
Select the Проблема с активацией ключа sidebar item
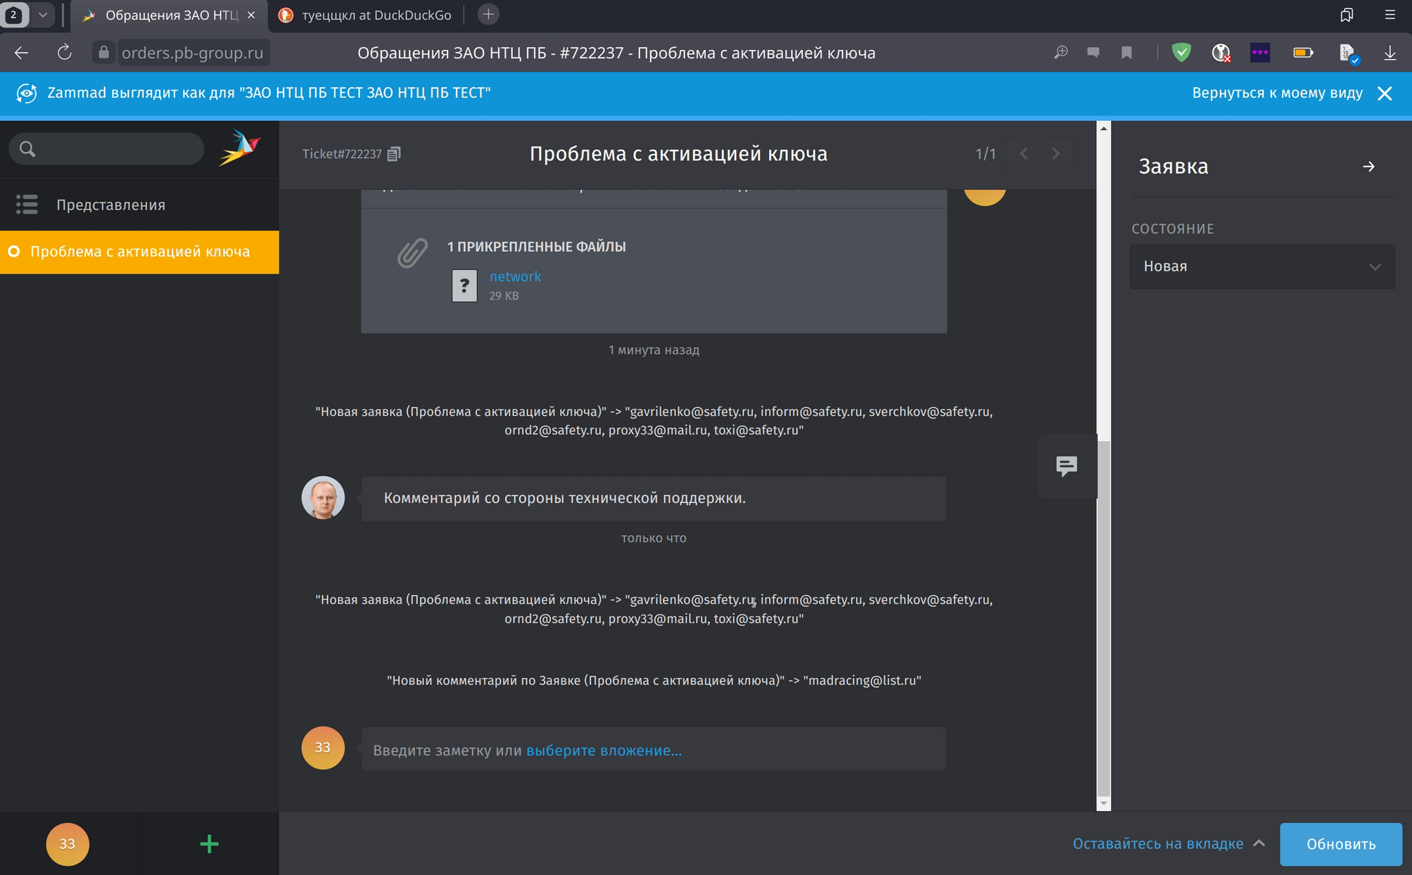point(139,252)
